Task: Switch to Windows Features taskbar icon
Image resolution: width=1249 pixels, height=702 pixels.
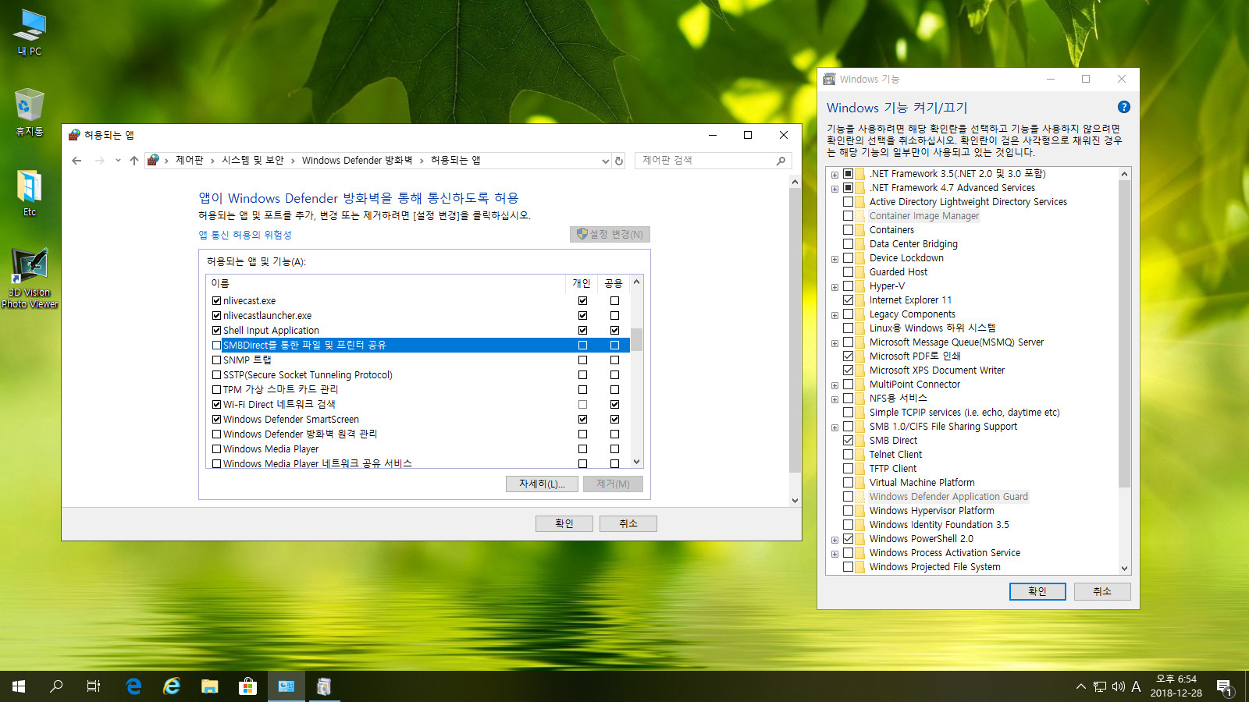Action: tap(323, 686)
